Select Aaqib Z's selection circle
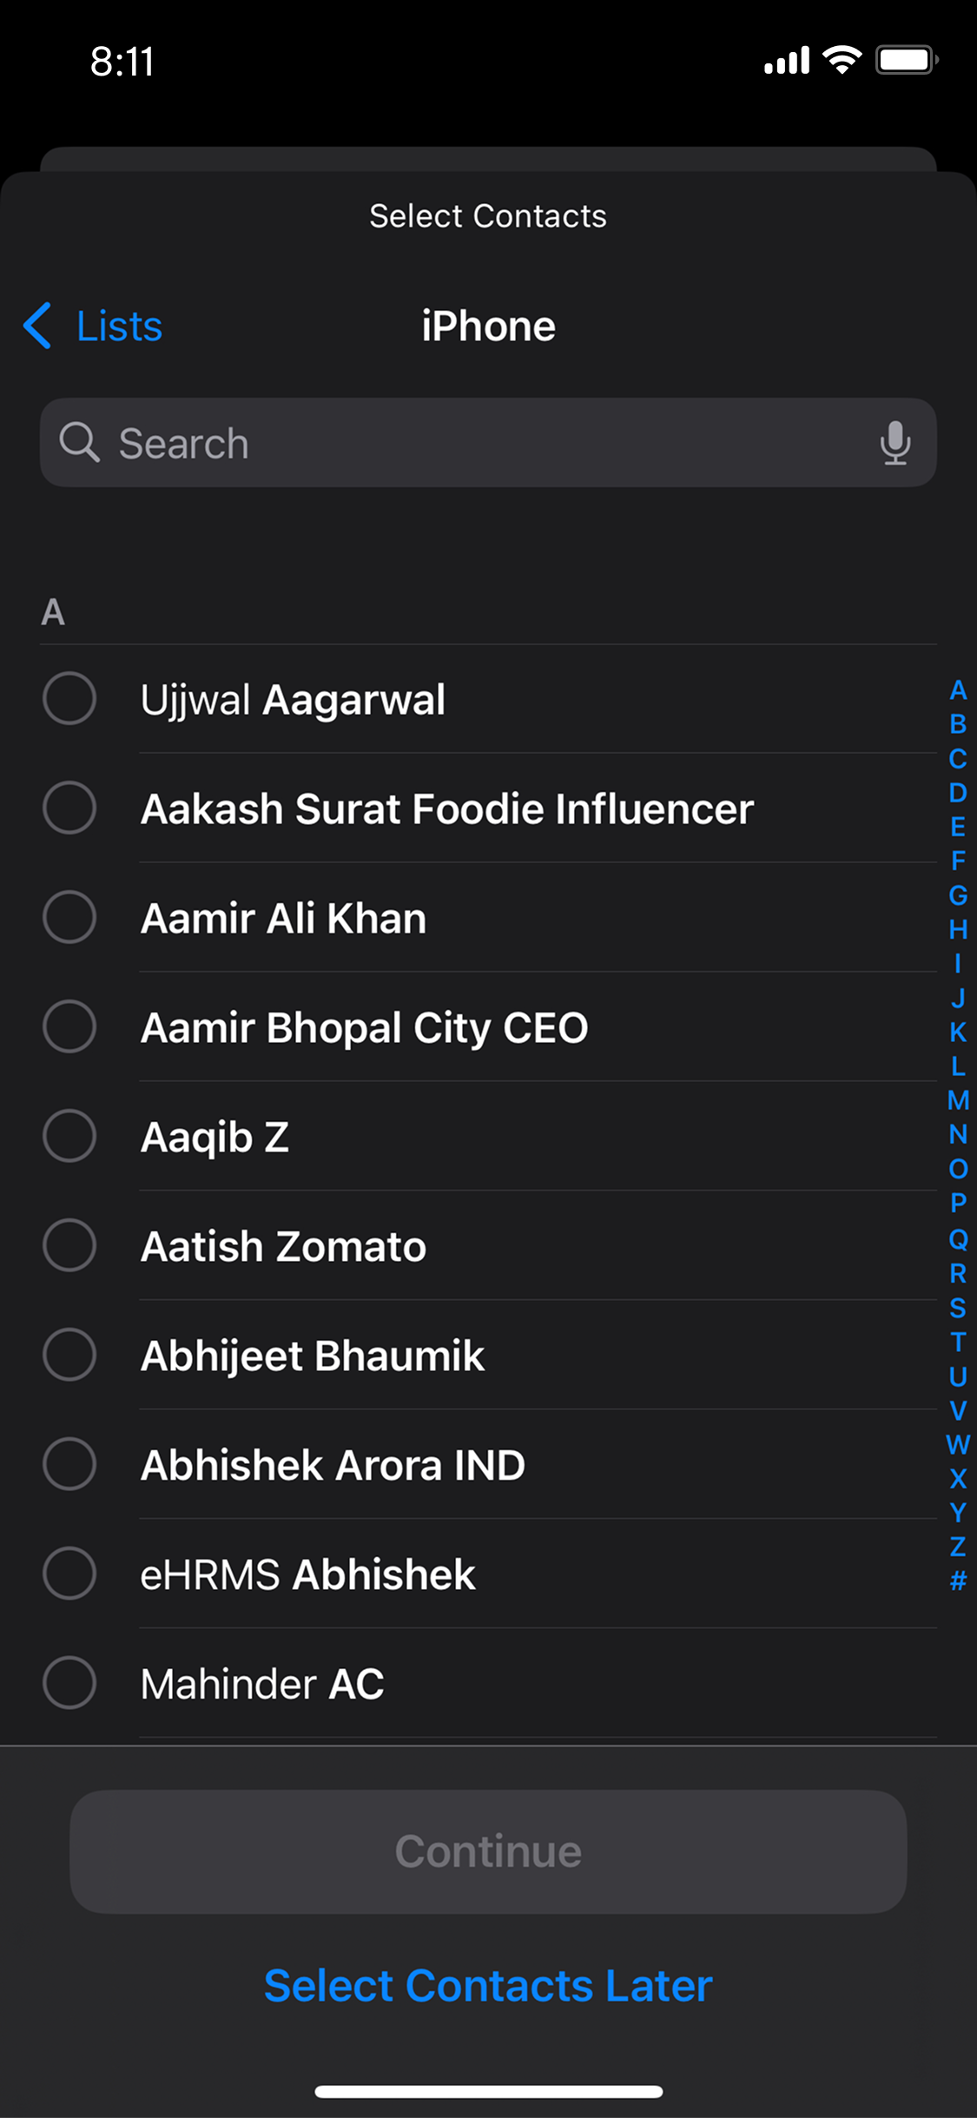 pos(69,1137)
